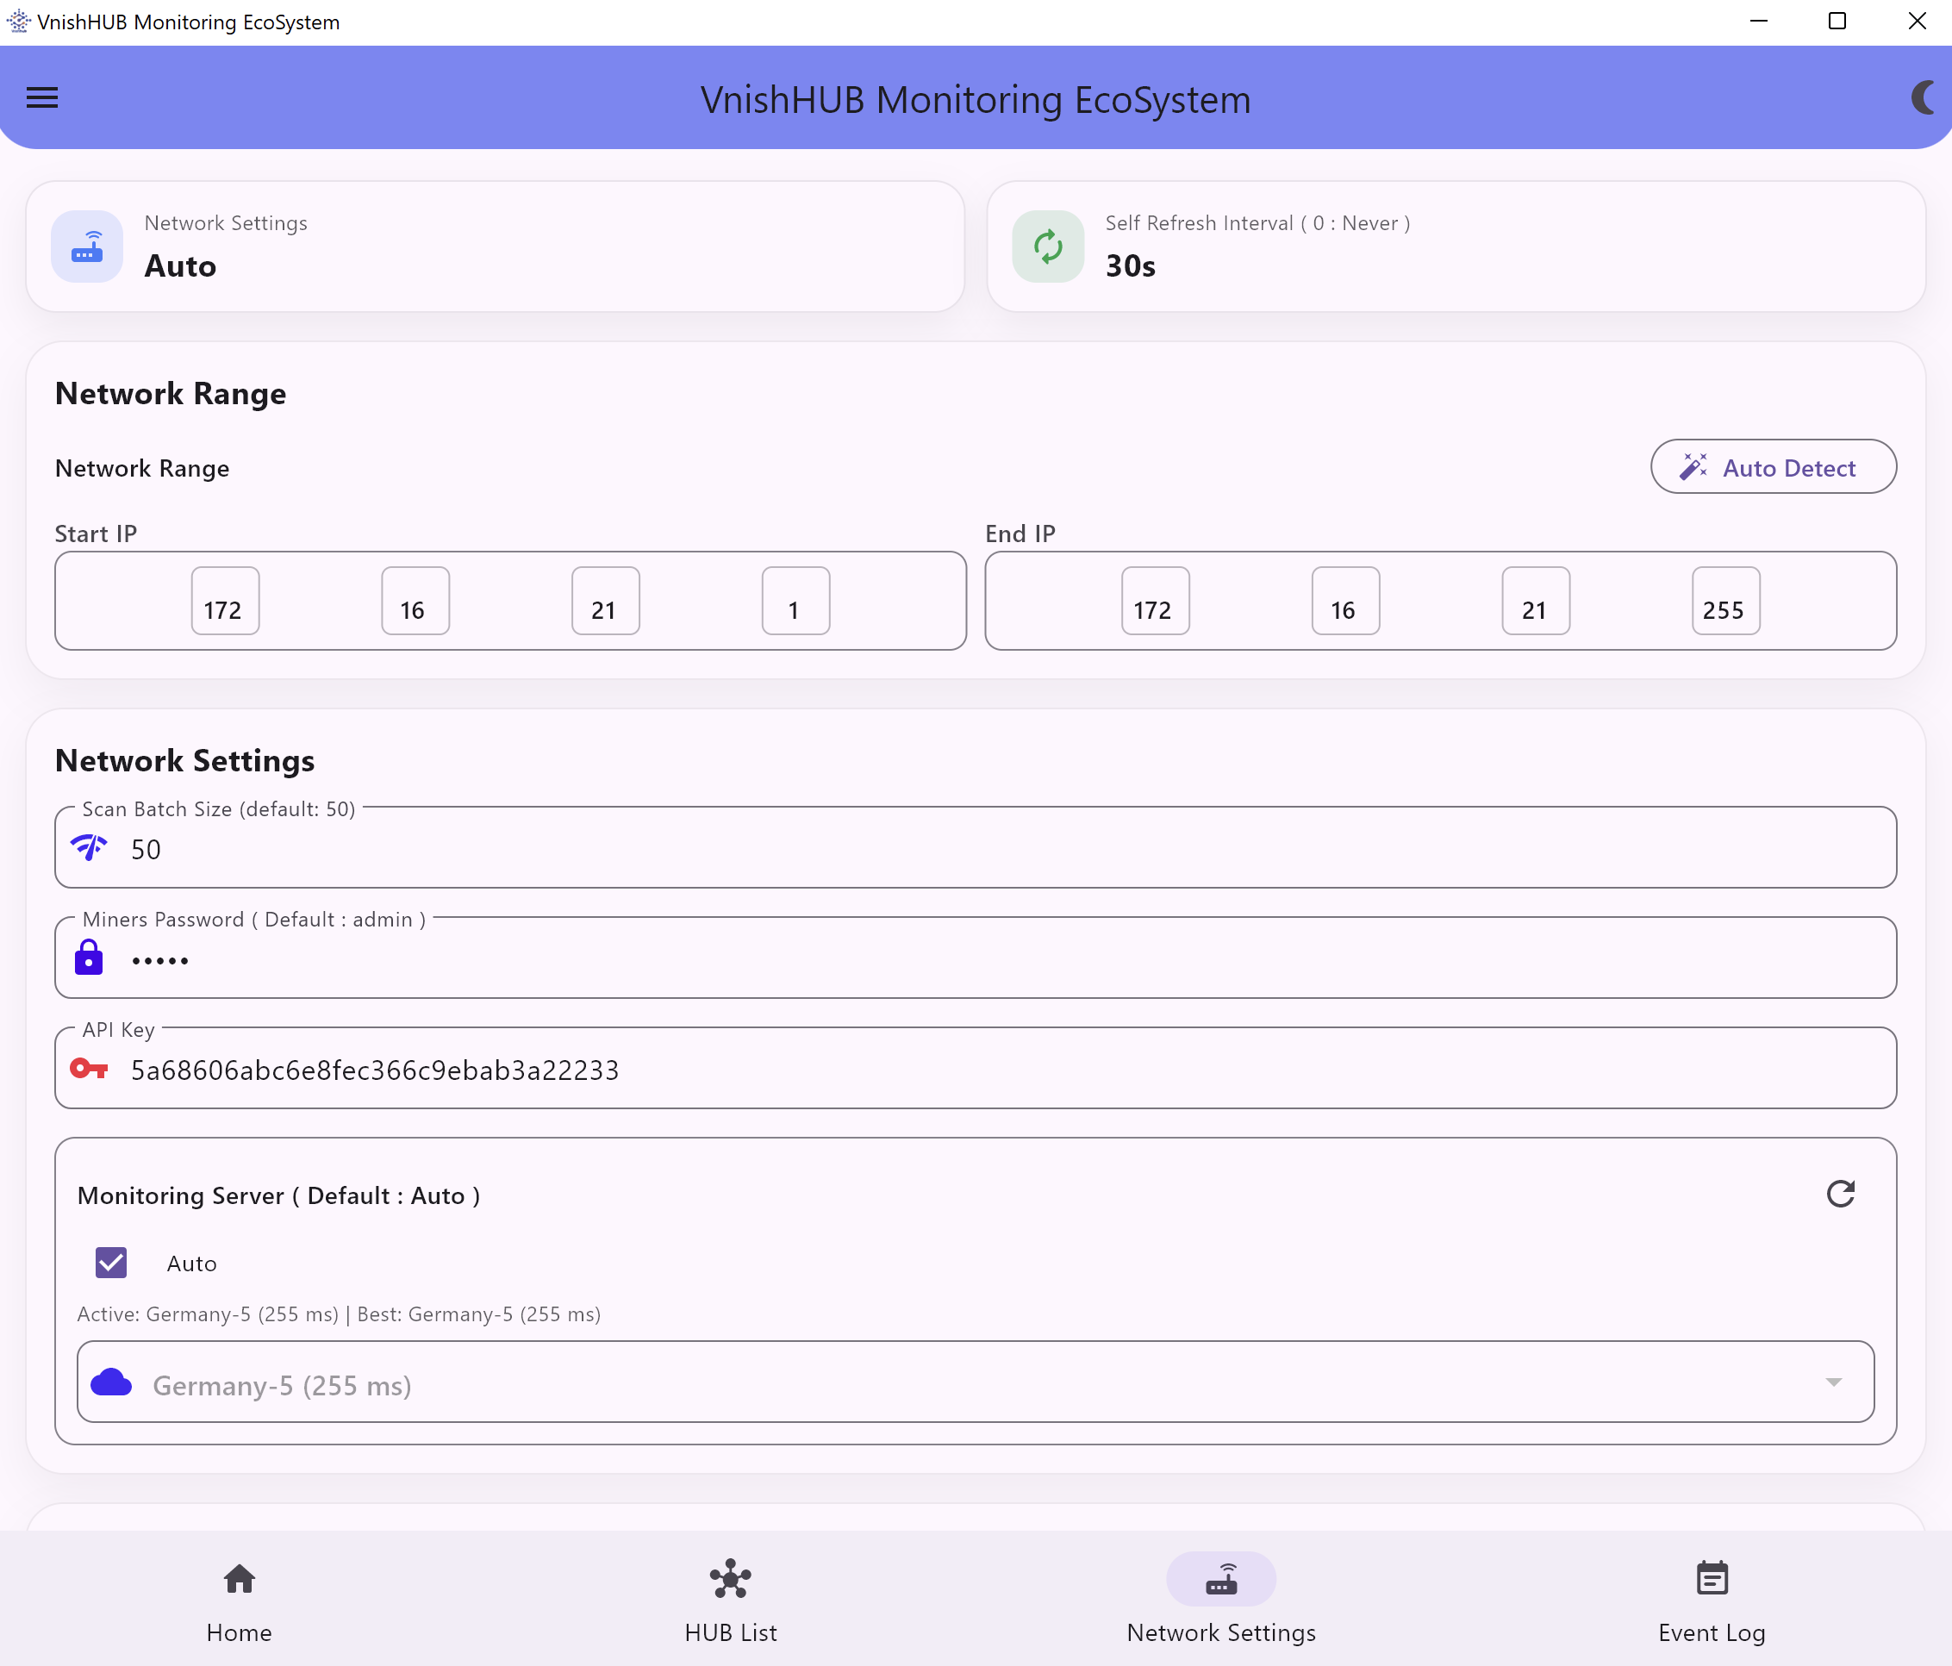The image size is (1952, 1666).
Task: Click the magic wand icon in Auto Detect
Action: point(1693,466)
